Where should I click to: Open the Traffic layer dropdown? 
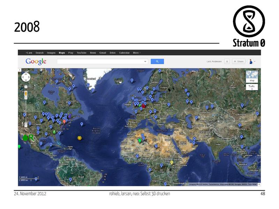[x=252, y=87]
